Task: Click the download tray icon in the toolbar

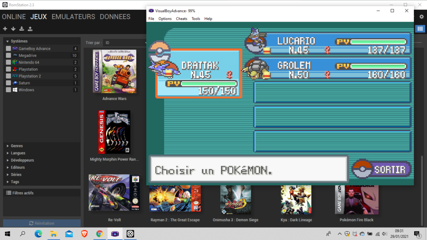Action: 22,29
